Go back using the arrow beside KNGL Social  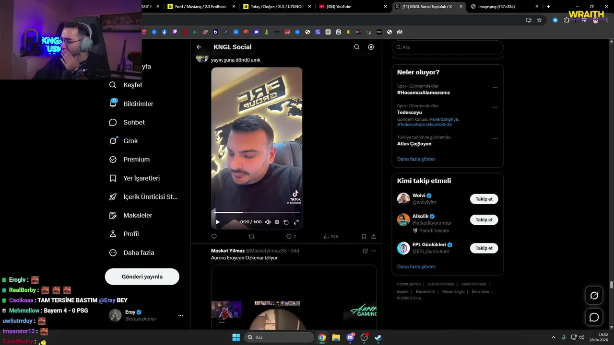coord(199,47)
